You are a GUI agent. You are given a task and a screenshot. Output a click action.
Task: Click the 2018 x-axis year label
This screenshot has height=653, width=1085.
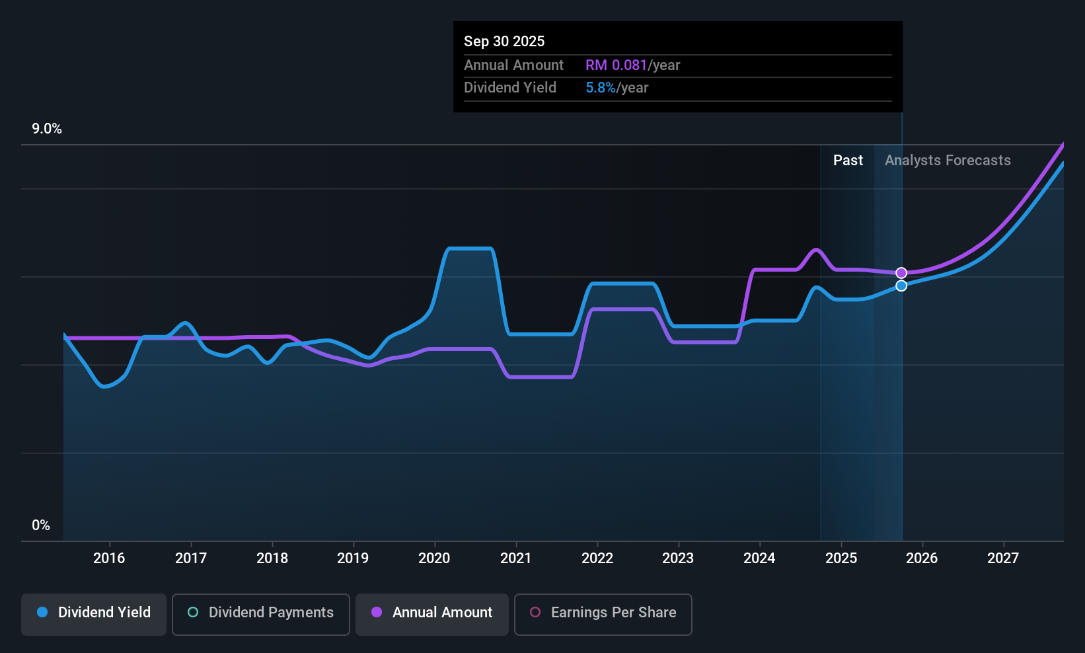pyautogui.click(x=272, y=558)
